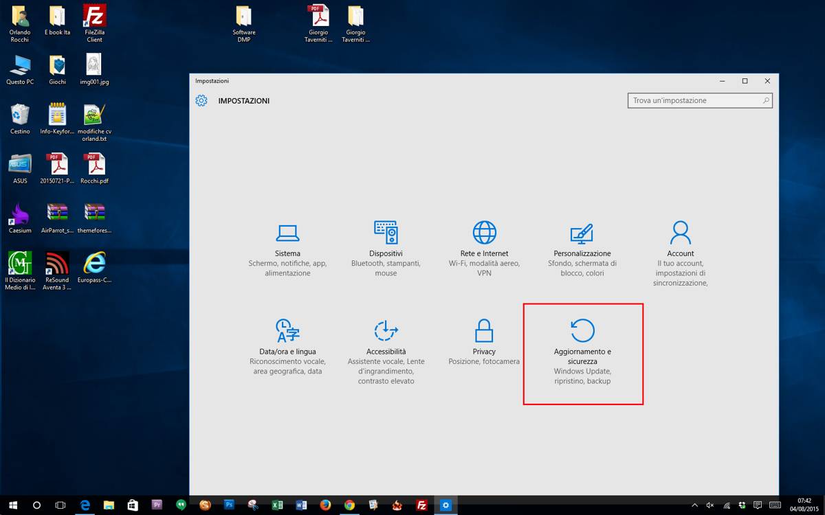
Task: Launch FileZilla from the taskbar
Action: [422, 505]
